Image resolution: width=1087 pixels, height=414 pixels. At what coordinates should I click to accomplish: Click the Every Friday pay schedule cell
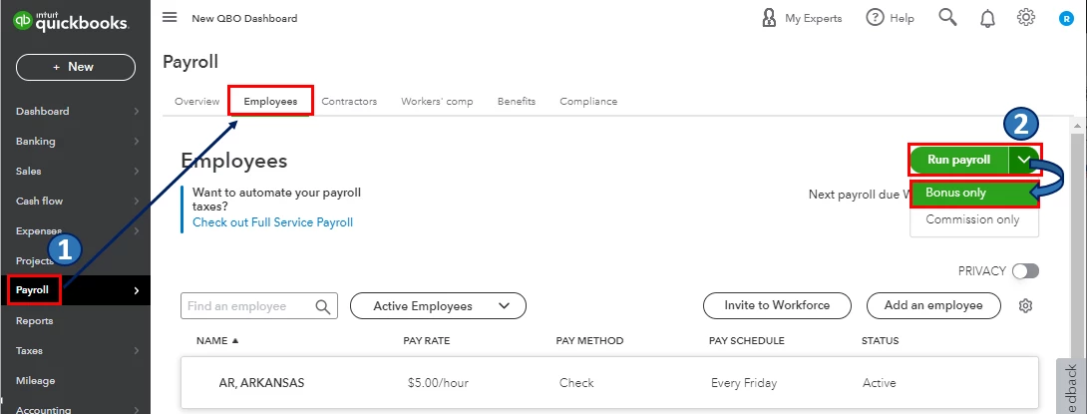point(744,383)
